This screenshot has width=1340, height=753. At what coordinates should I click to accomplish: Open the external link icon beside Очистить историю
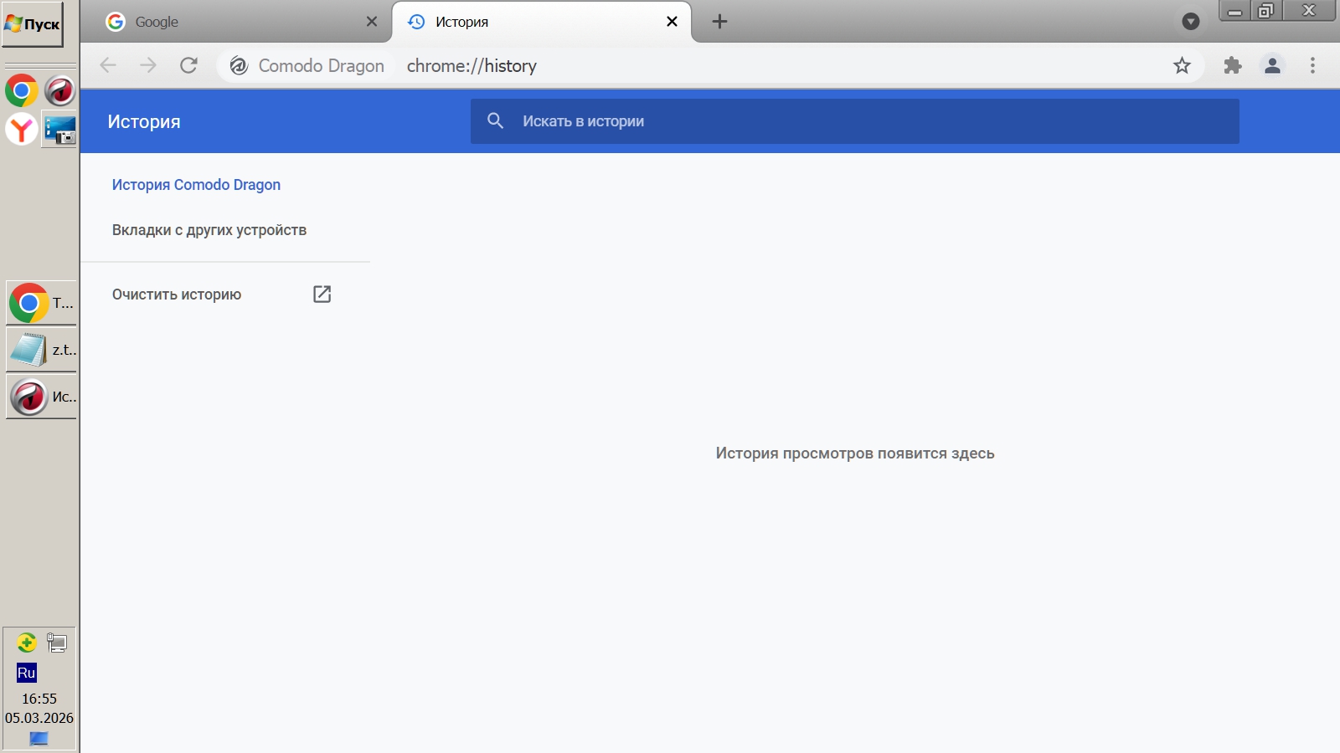coord(322,294)
